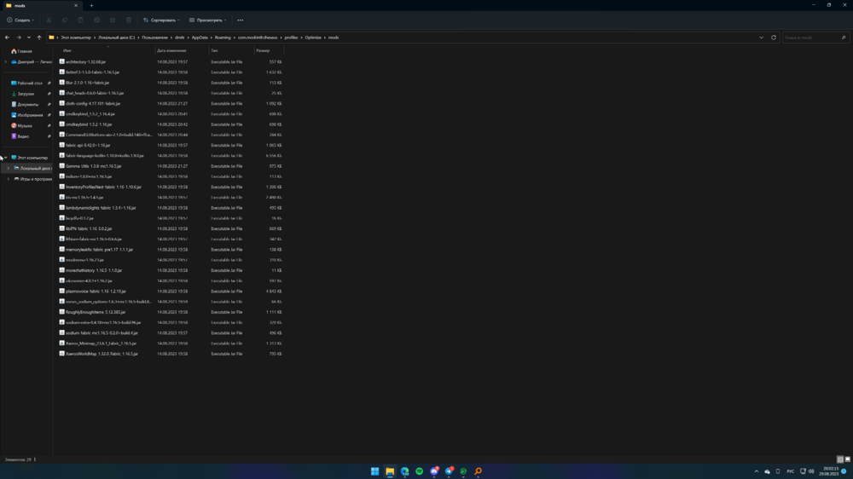Open Загрузки (Downloads) in the sidebar
The height and width of the screenshot is (479, 853).
(26, 94)
